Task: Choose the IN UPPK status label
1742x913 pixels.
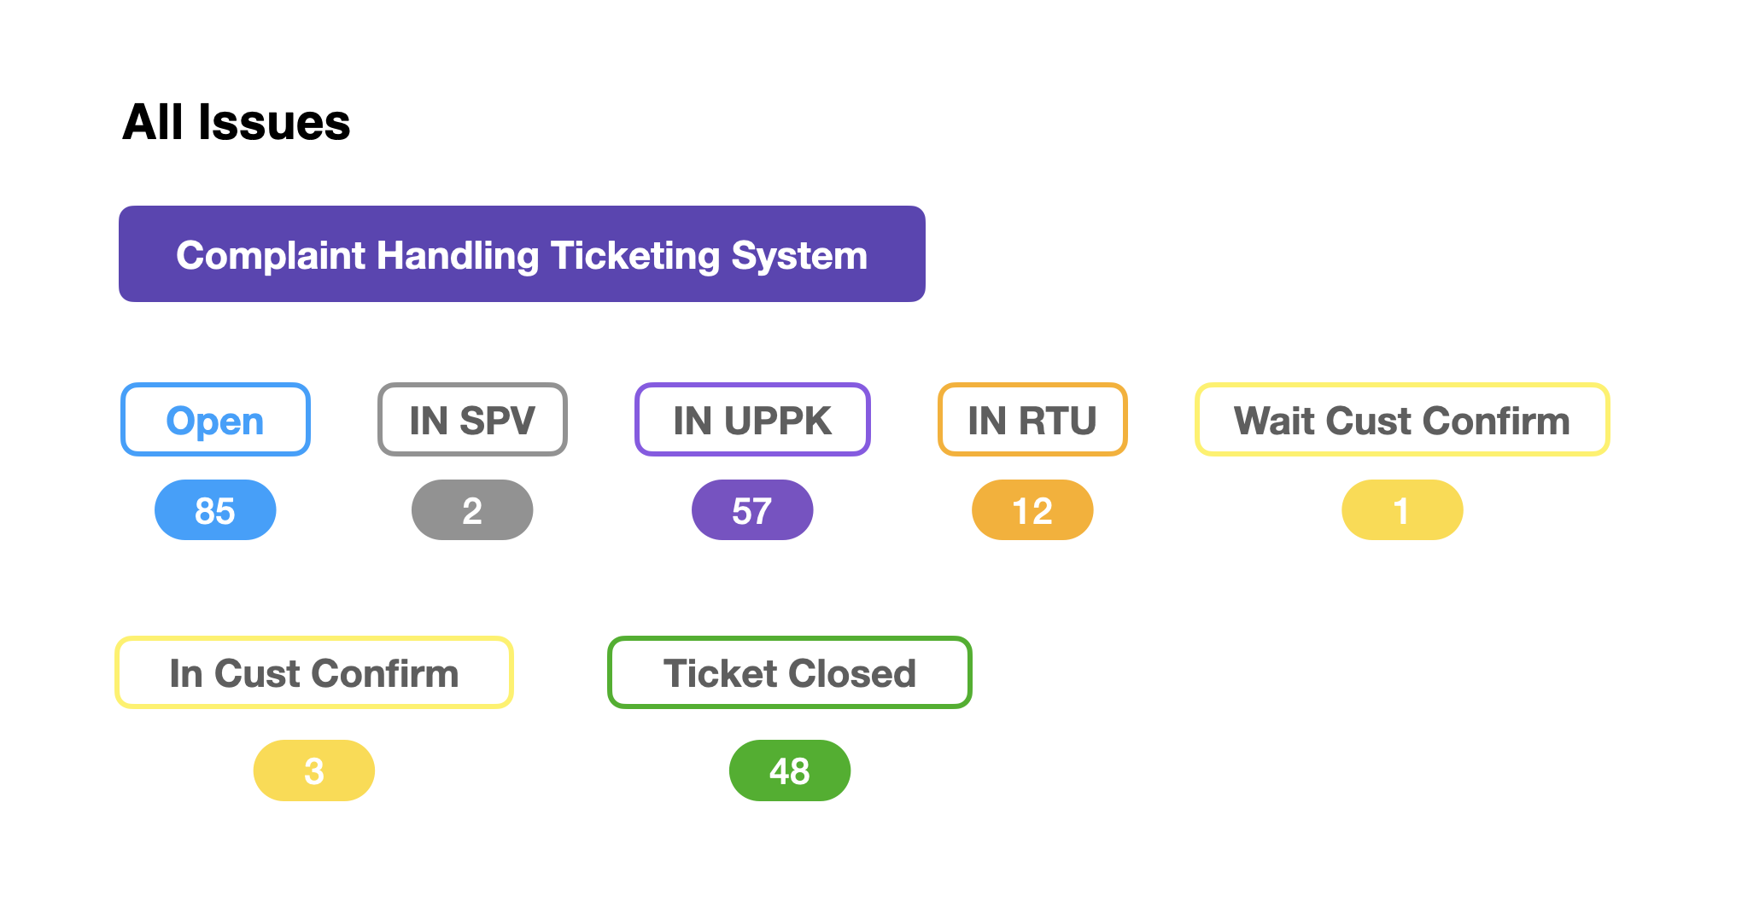Action: pyautogui.click(x=752, y=420)
